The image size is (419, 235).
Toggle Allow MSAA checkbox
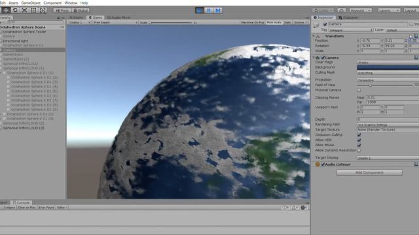tap(359, 145)
